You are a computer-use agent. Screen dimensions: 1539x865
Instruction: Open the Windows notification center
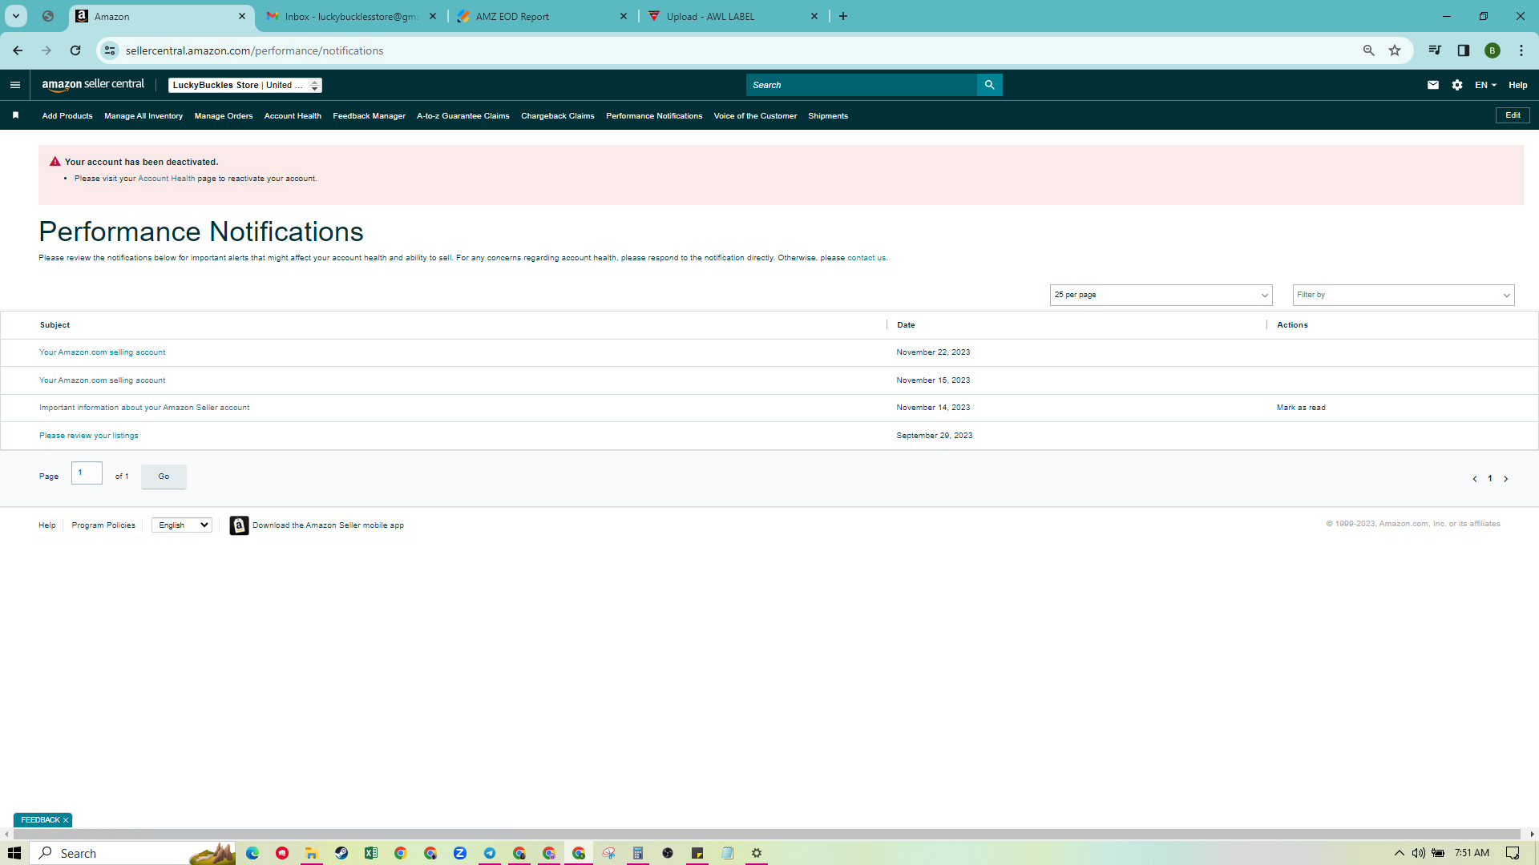click(x=1513, y=853)
